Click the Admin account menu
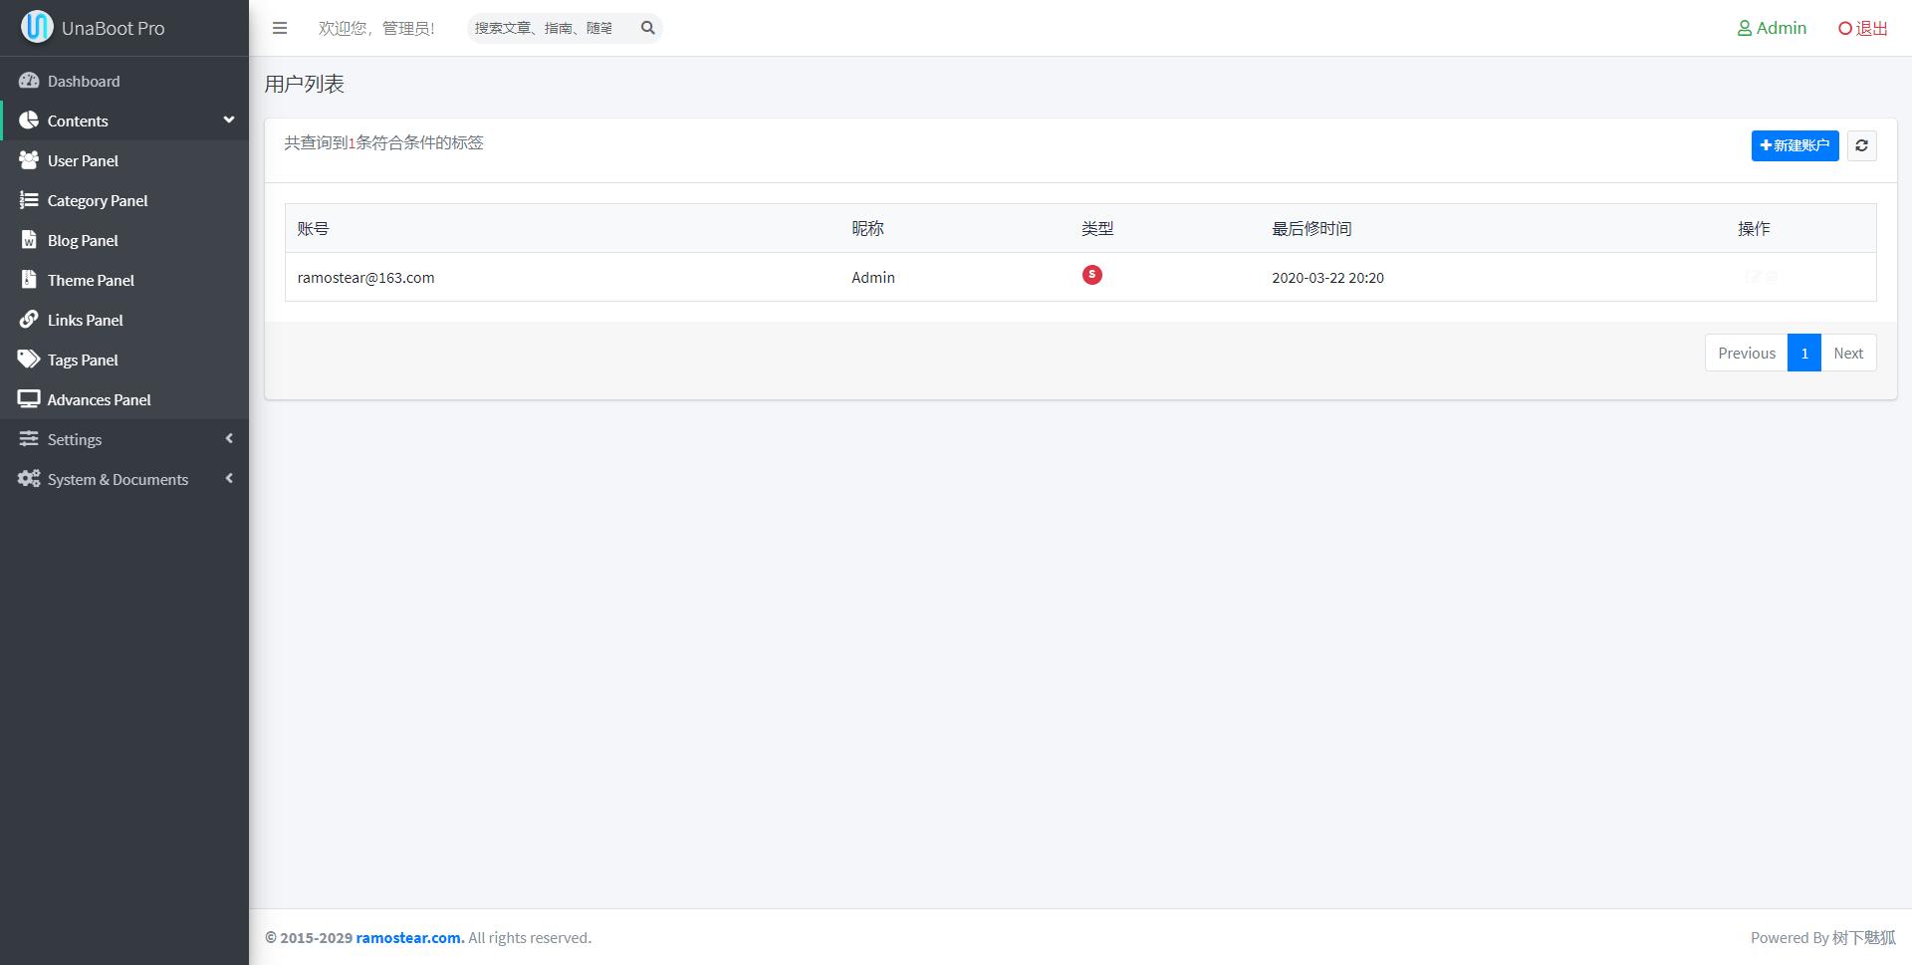This screenshot has width=1912, height=965. [1772, 28]
